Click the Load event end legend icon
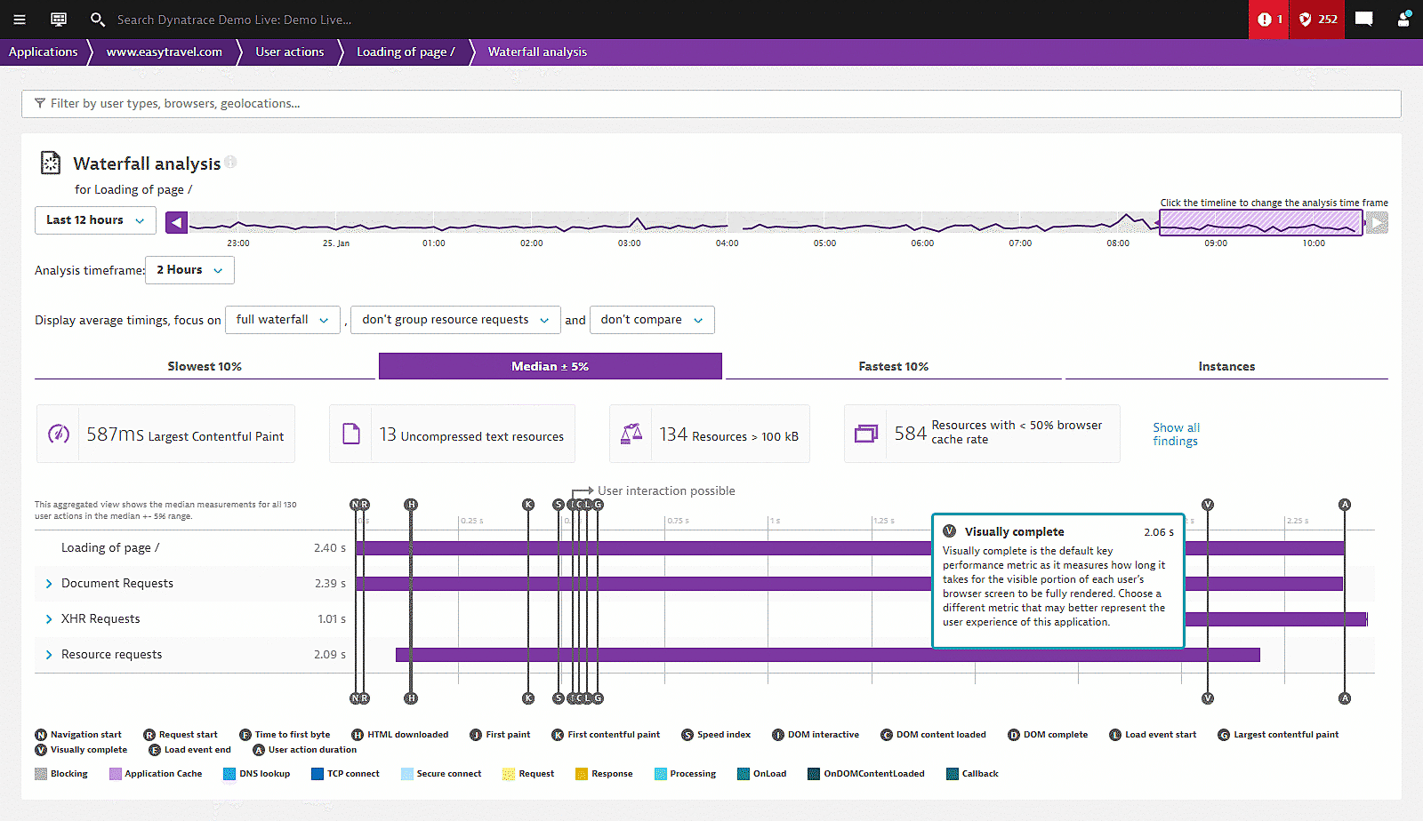 [x=155, y=750]
